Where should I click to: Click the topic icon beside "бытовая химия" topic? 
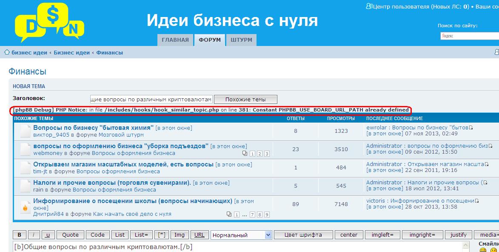coord(25,132)
